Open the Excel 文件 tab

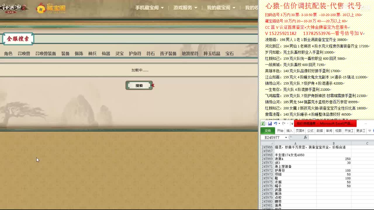pos(268,131)
